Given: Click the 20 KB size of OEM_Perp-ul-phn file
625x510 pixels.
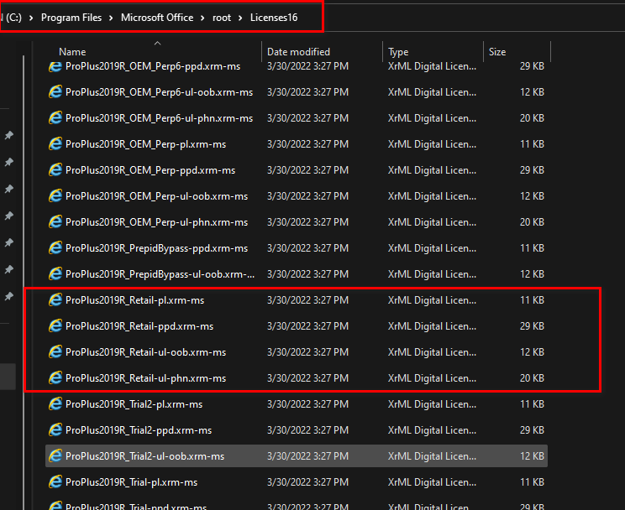Looking at the screenshot, I should coord(532,222).
